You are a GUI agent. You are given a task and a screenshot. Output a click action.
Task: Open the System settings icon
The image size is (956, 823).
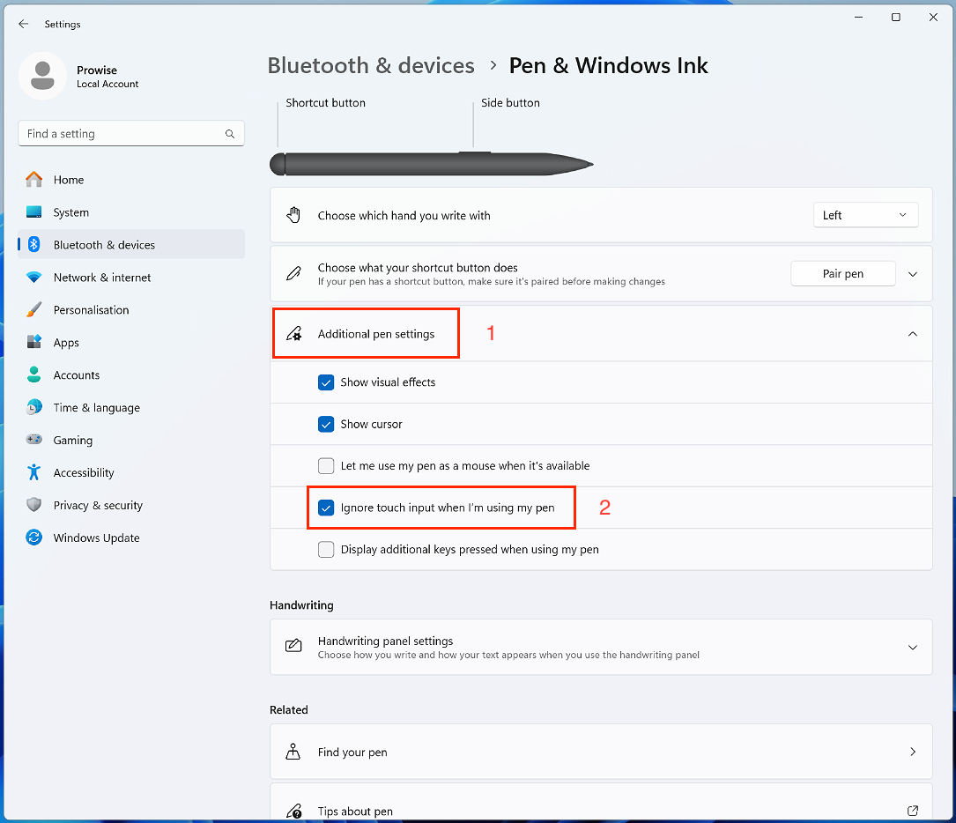[34, 212]
